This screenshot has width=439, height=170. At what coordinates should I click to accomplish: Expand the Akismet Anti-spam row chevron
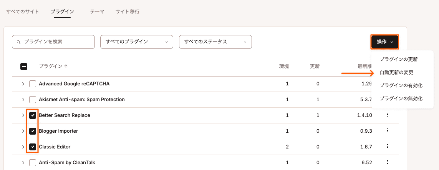[23, 100]
